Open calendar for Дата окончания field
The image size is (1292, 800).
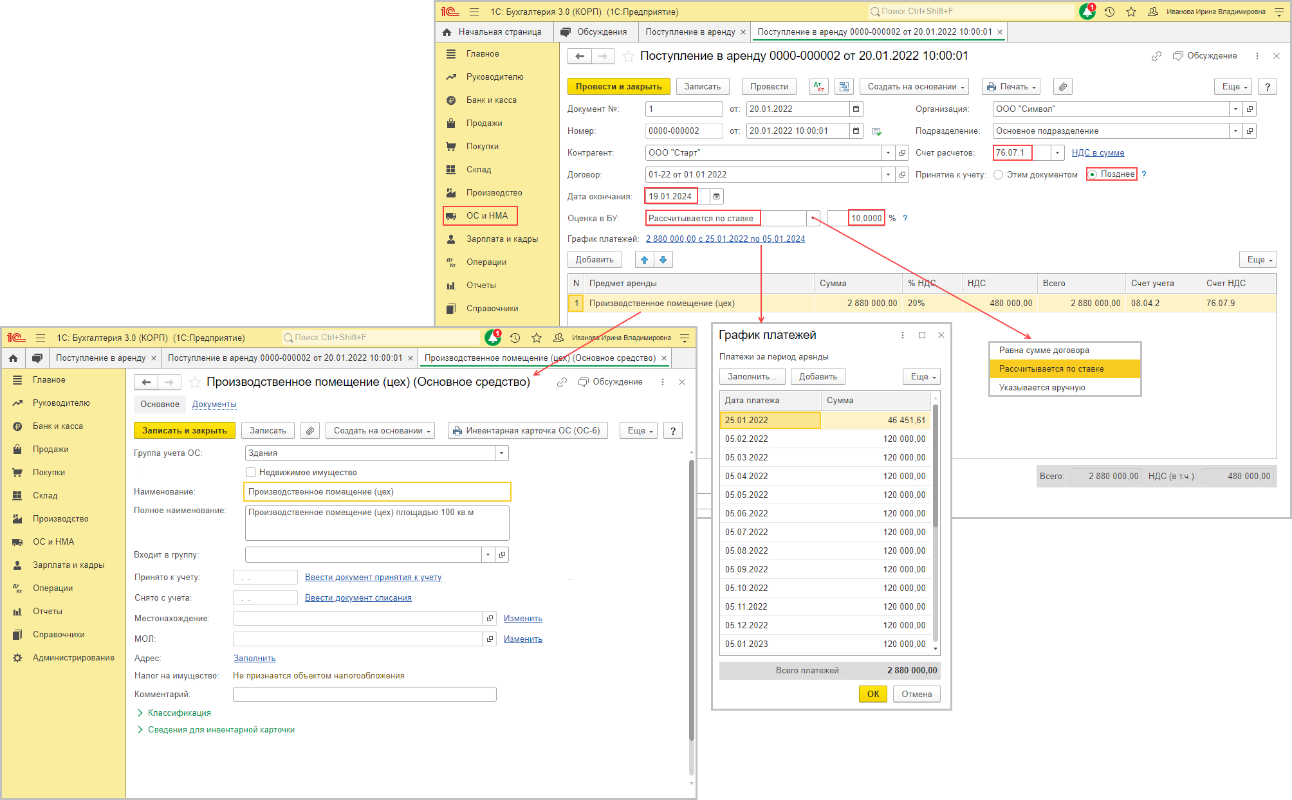pos(717,196)
